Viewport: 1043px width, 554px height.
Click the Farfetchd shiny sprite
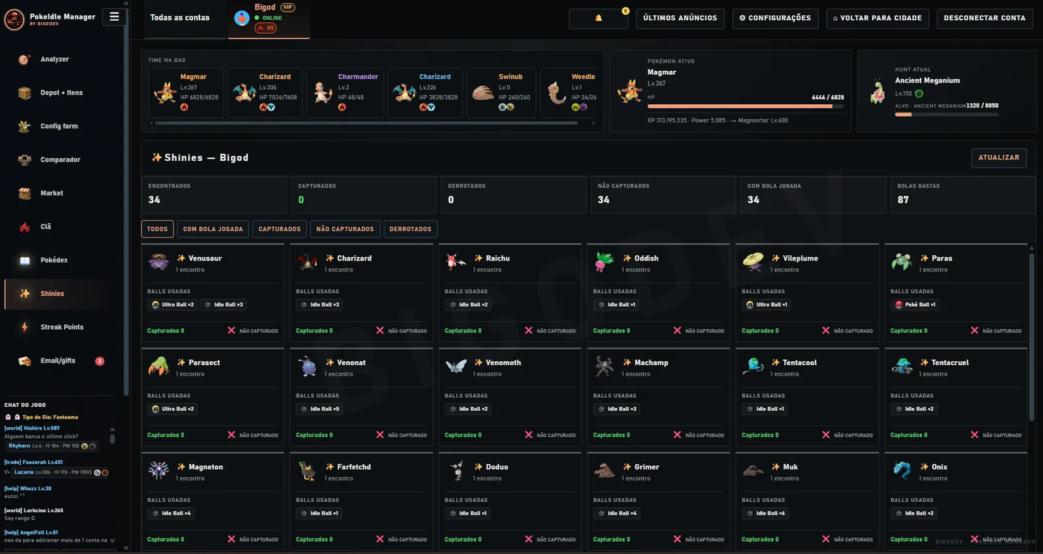pos(307,470)
